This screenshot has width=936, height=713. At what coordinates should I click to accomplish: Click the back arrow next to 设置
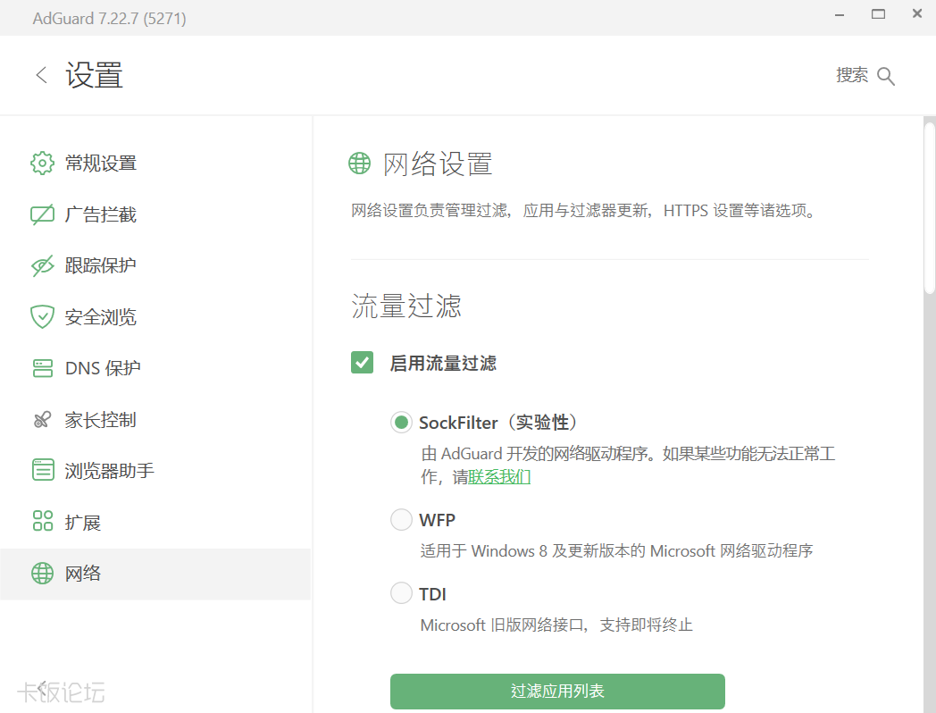(41, 75)
